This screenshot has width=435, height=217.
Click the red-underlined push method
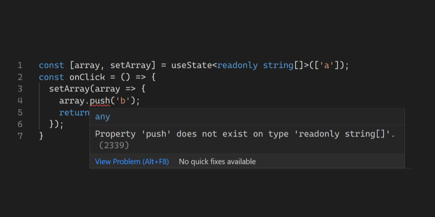click(x=100, y=101)
